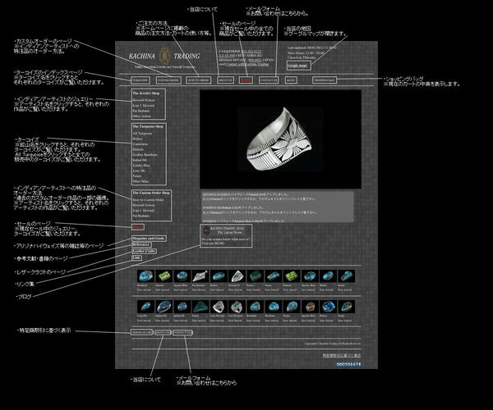Open the Leather Crafts button
The width and height of the screenshot is (493, 410).
pyautogui.click(x=144, y=251)
